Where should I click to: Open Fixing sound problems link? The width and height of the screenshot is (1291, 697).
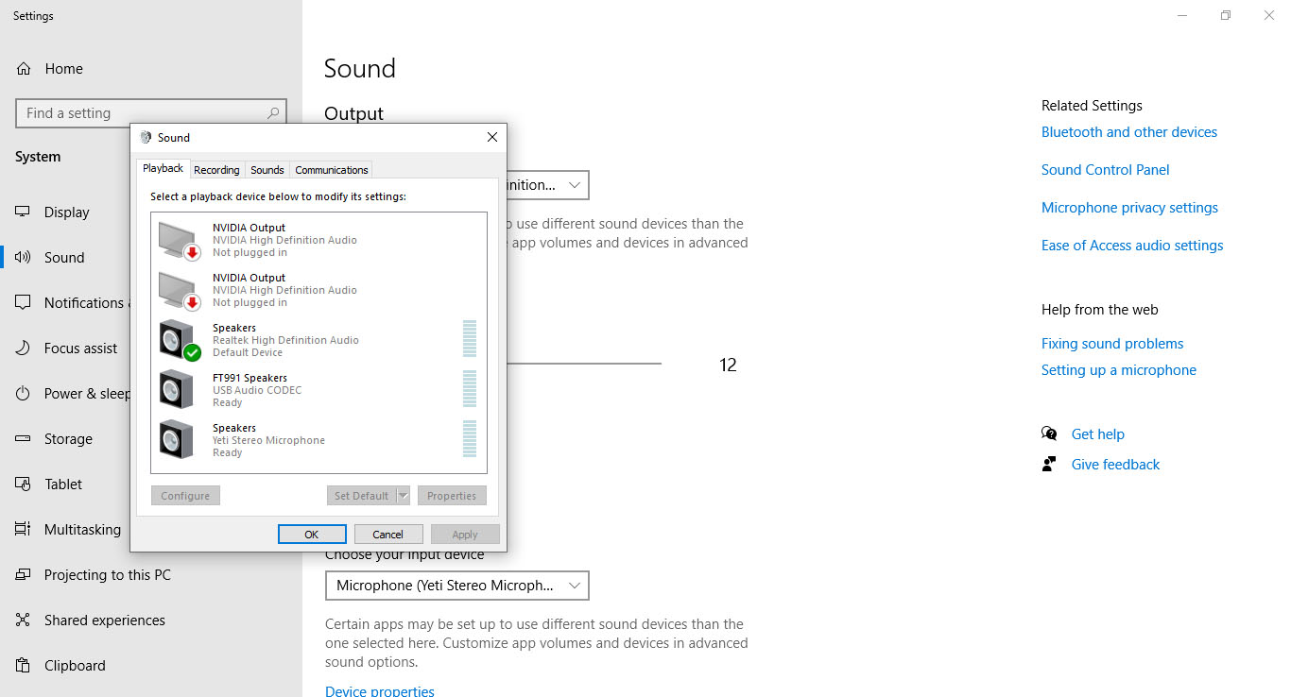pos(1112,344)
